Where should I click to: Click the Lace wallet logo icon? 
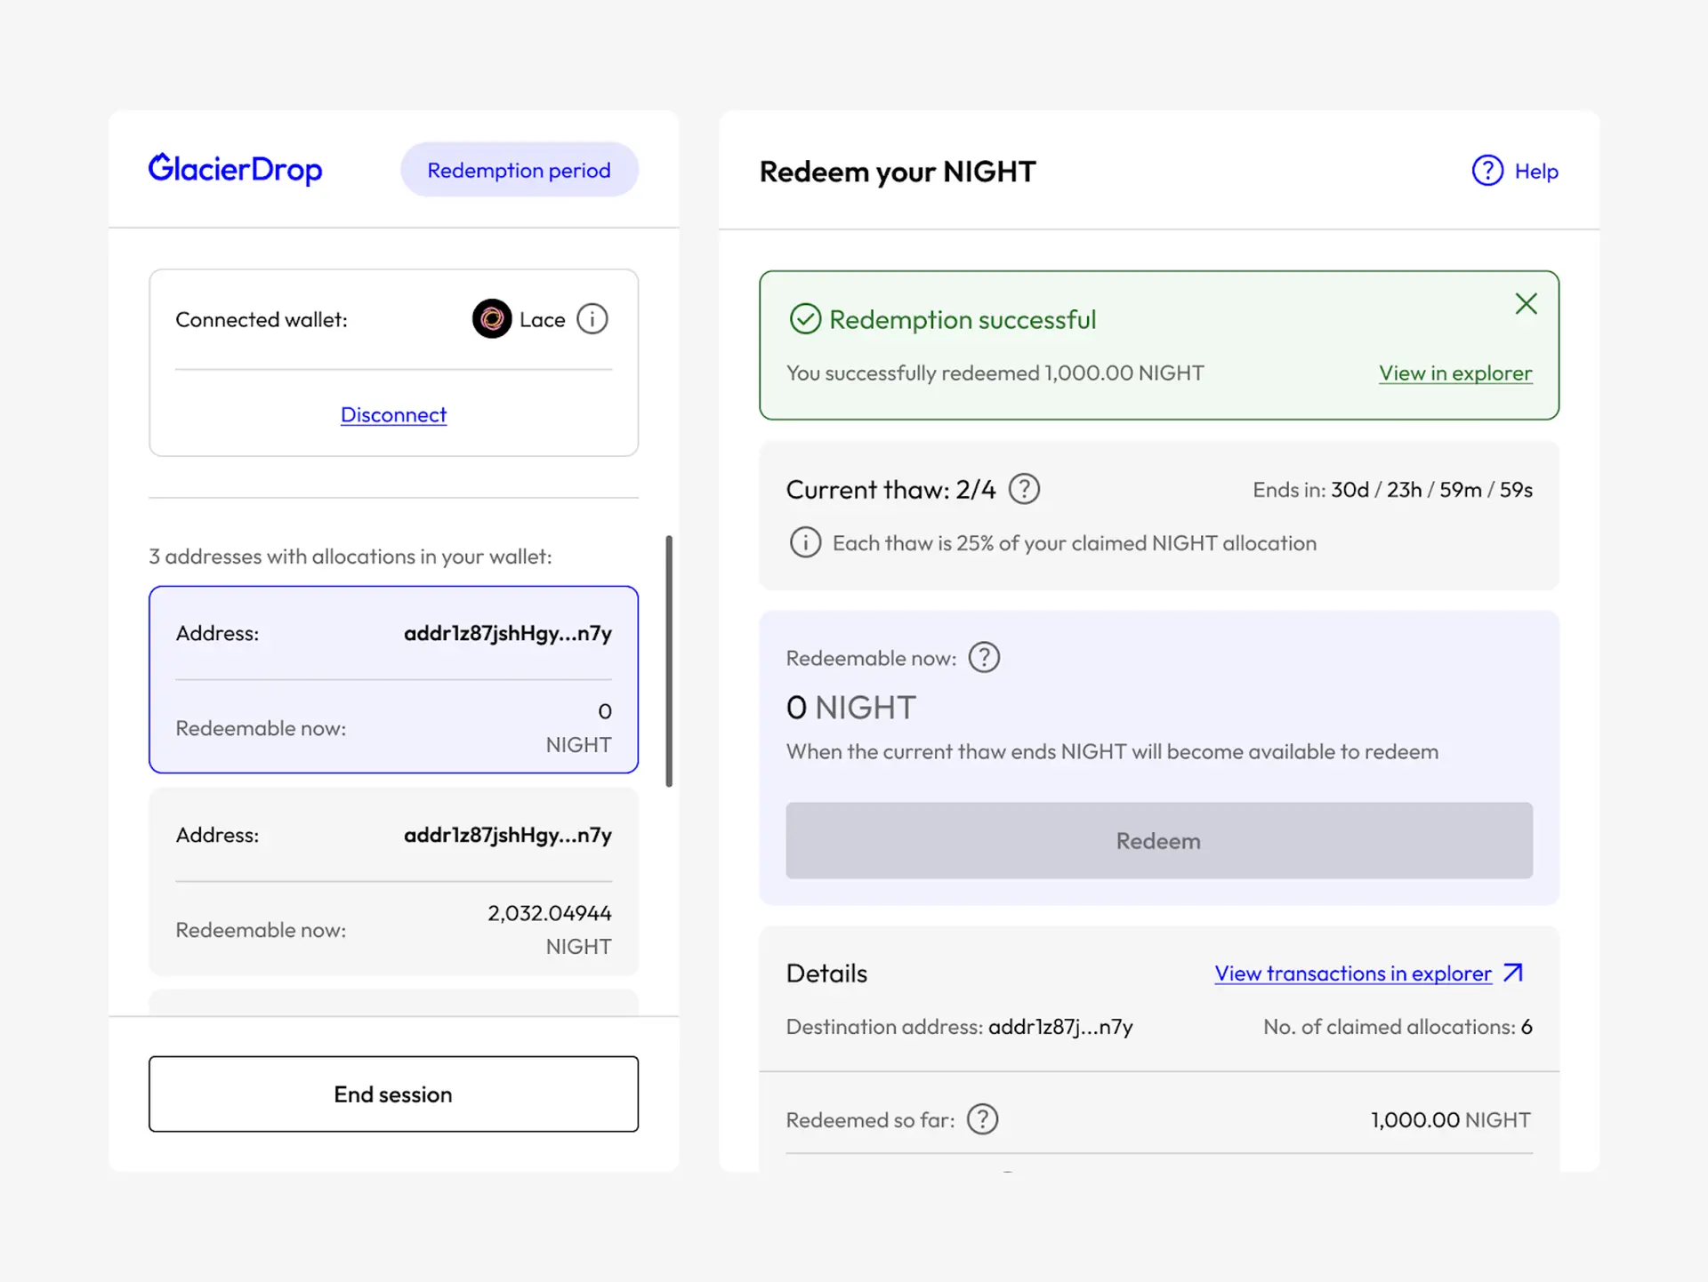(491, 319)
